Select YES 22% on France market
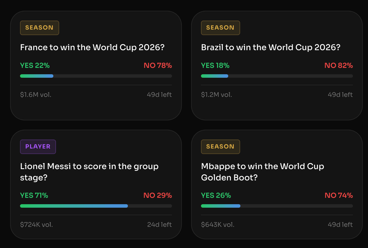This screenshot has height=248, width=368. (x=35, y=66)
